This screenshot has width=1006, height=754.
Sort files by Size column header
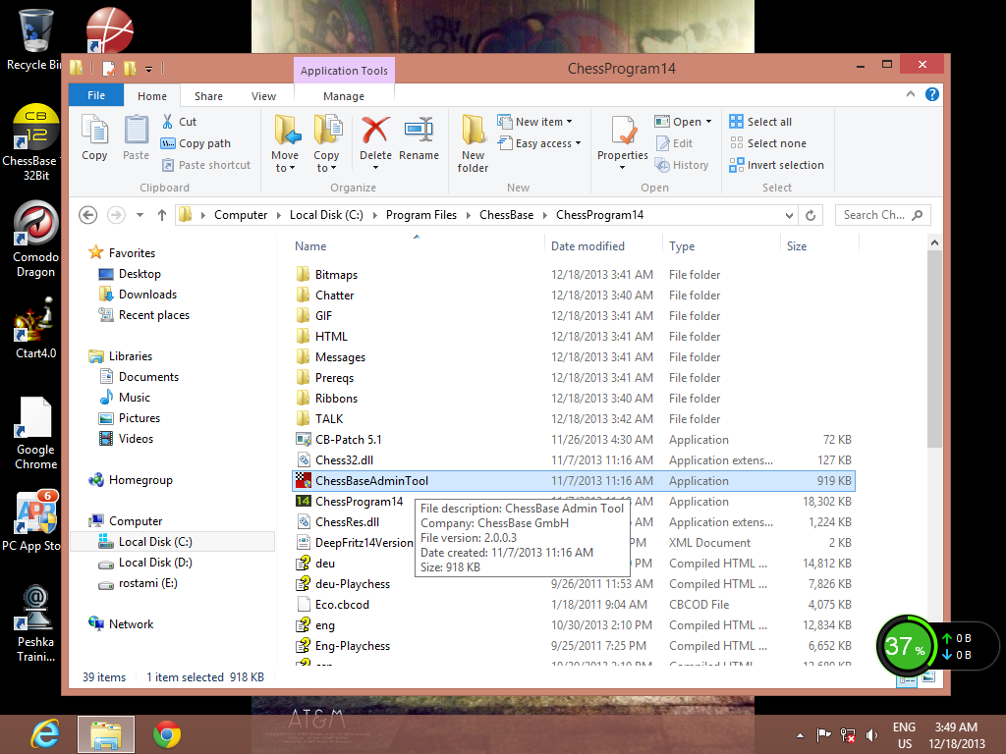[797, 246]
